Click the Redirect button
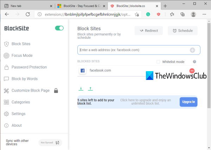This screenshot has width=211, height=150. pos(149,31)
